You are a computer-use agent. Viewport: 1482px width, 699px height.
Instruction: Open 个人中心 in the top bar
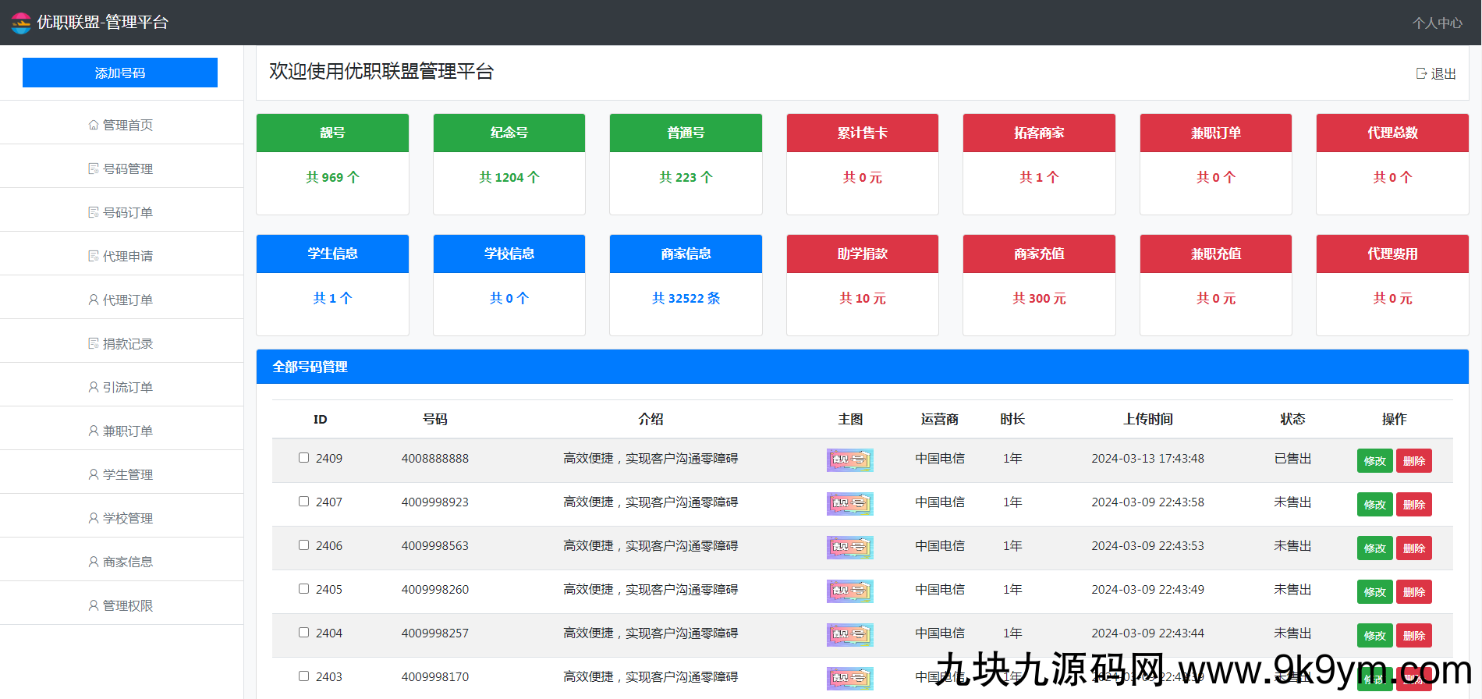click(x=1437, y=23)
